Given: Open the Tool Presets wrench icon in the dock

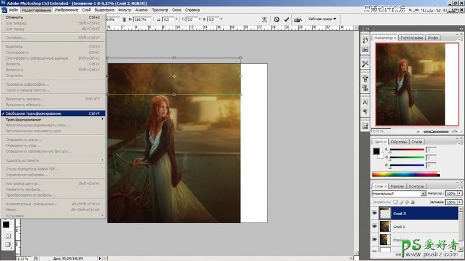Looking at the screenshot, I should click(365, 64).
